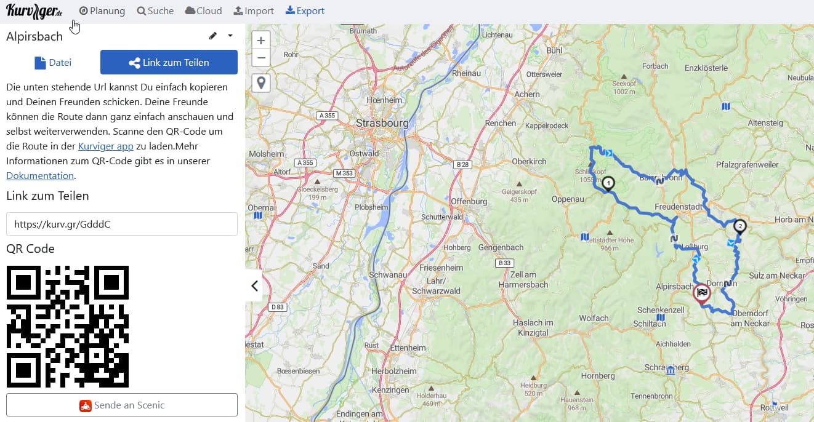
Task: Click the Sende an Scenic button
Action: click(122, 405)
